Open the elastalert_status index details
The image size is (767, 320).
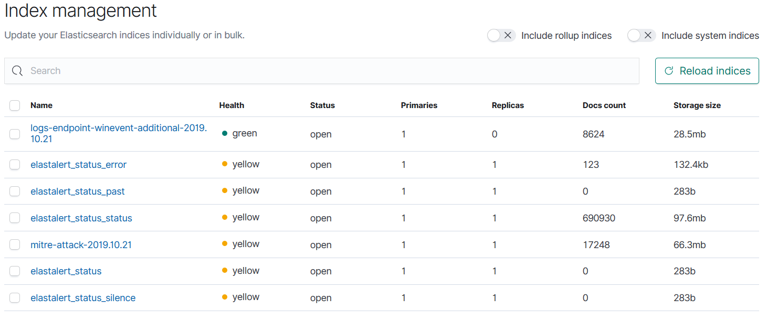pos(66,271)
